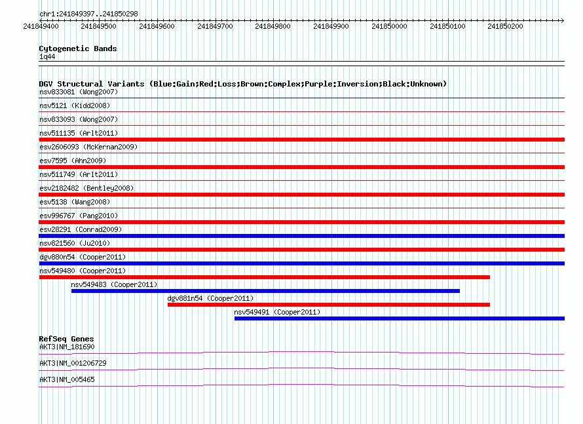Click the blue bar under nsv549483

pyautogui.click(x=265, y=291)
